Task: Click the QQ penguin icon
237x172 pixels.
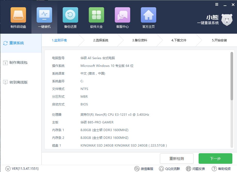Action: [x=161, y=169]
